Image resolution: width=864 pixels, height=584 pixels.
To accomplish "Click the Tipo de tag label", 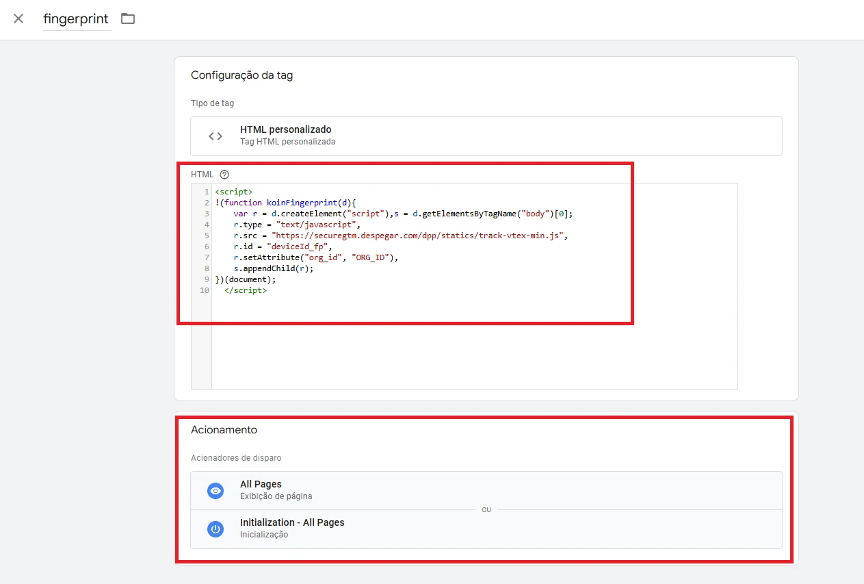I will [212, 103].
